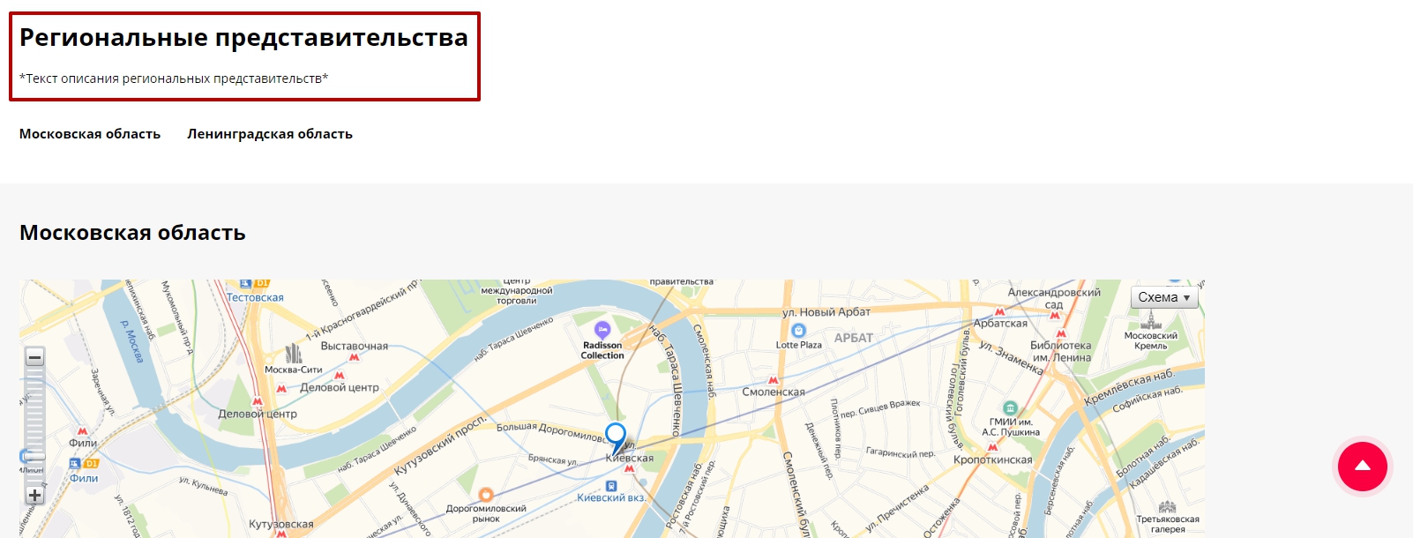Click the Lotte Plaza shopping marker
1413x538 pixels.
pos(799,331)
